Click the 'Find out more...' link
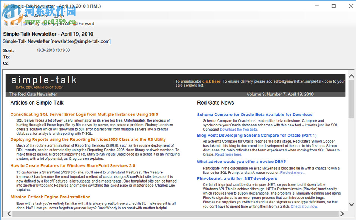The width and height of the screenshot is (356, 220). (x=292, y=173)
